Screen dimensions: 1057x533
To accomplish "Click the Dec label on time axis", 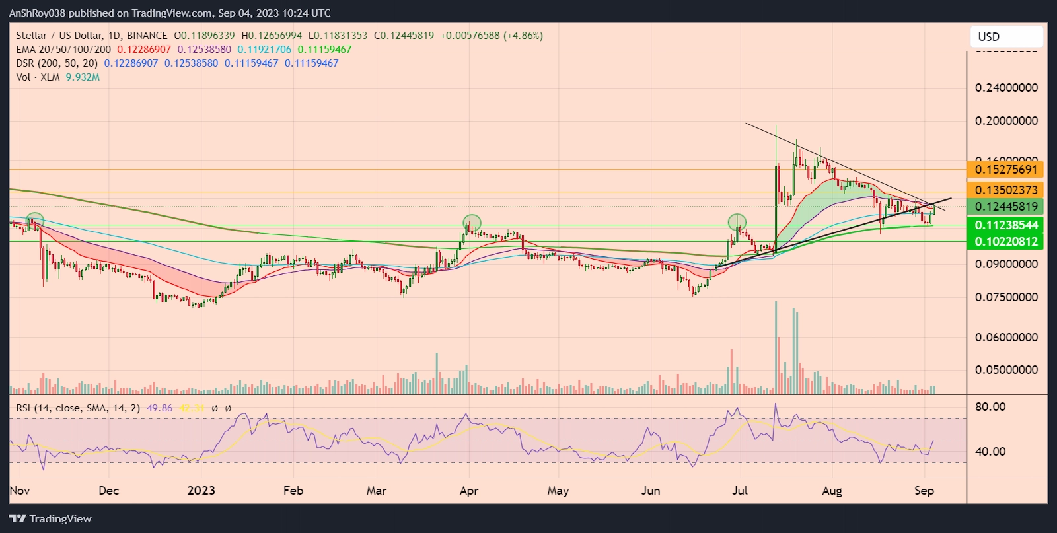I will pos(108,491).
